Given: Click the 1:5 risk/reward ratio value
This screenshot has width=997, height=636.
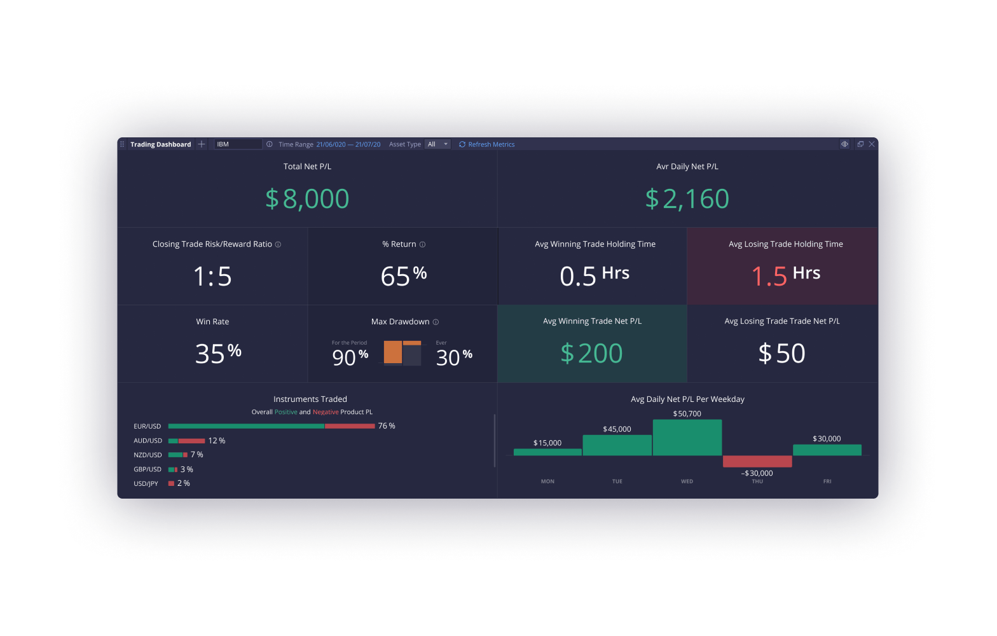Looking at the screenshot, I should pos(212,277).
